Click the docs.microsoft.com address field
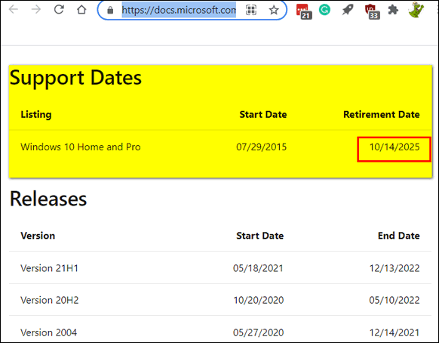 [179, 11]
